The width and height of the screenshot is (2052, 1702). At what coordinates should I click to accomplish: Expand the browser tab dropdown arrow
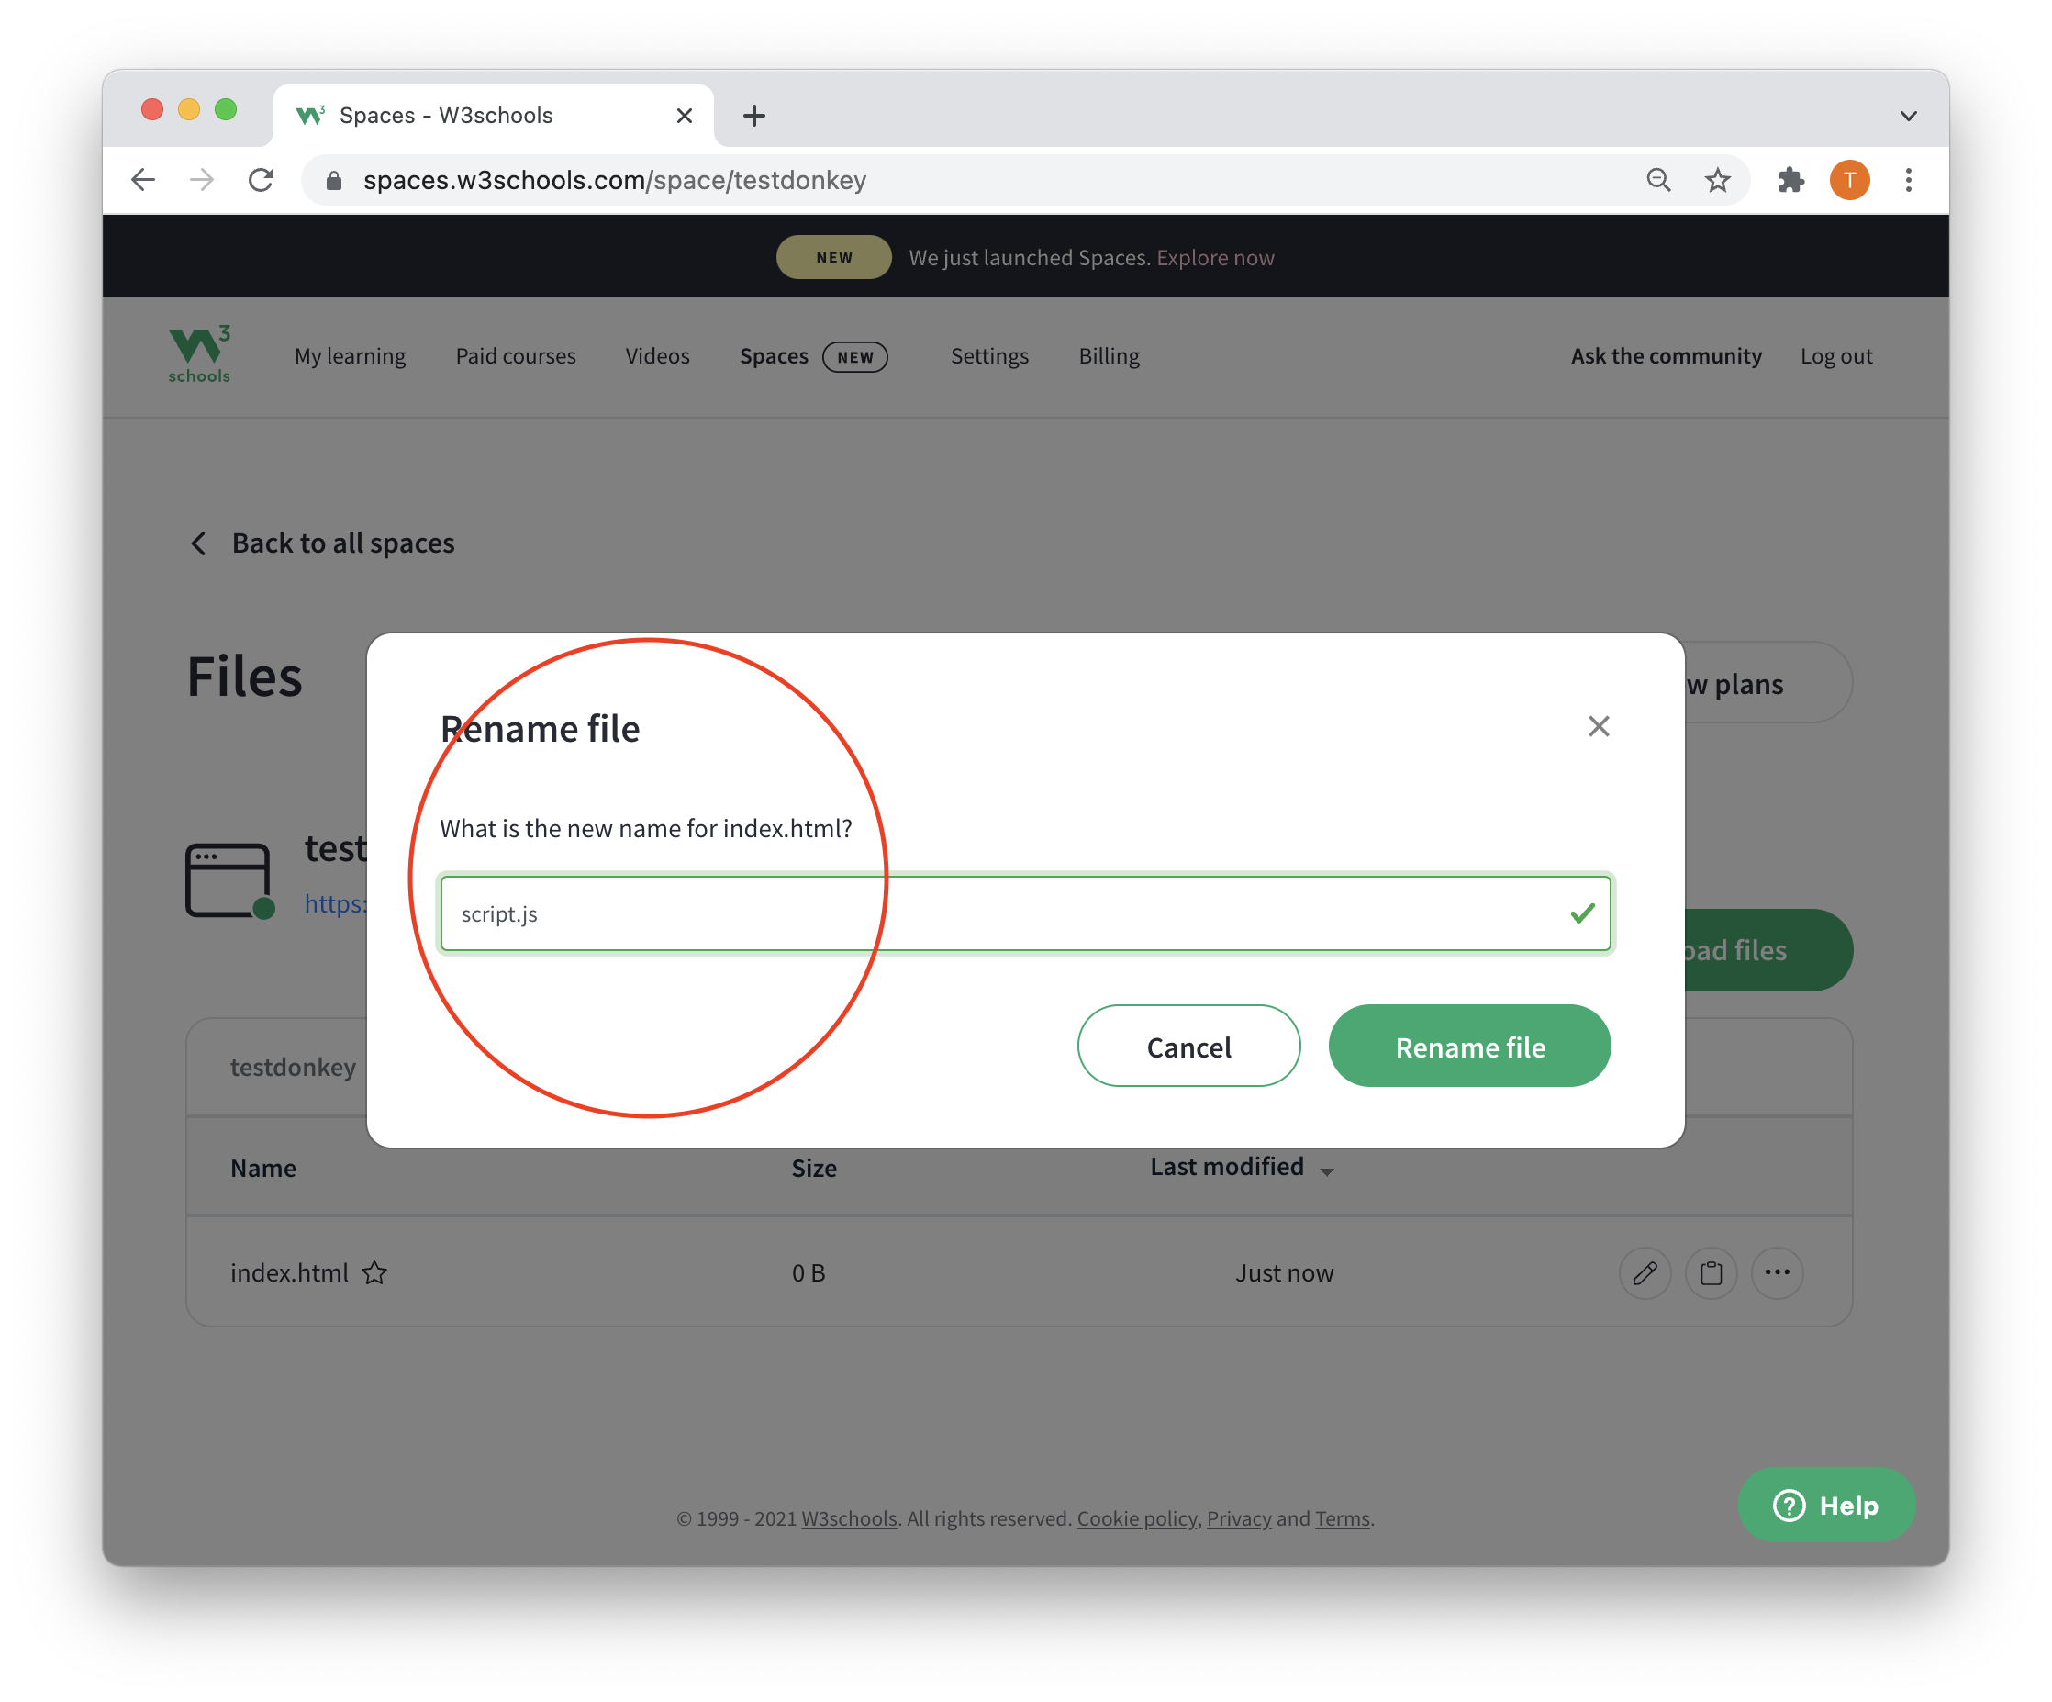pyautogui.click(x=1907, y=113)
